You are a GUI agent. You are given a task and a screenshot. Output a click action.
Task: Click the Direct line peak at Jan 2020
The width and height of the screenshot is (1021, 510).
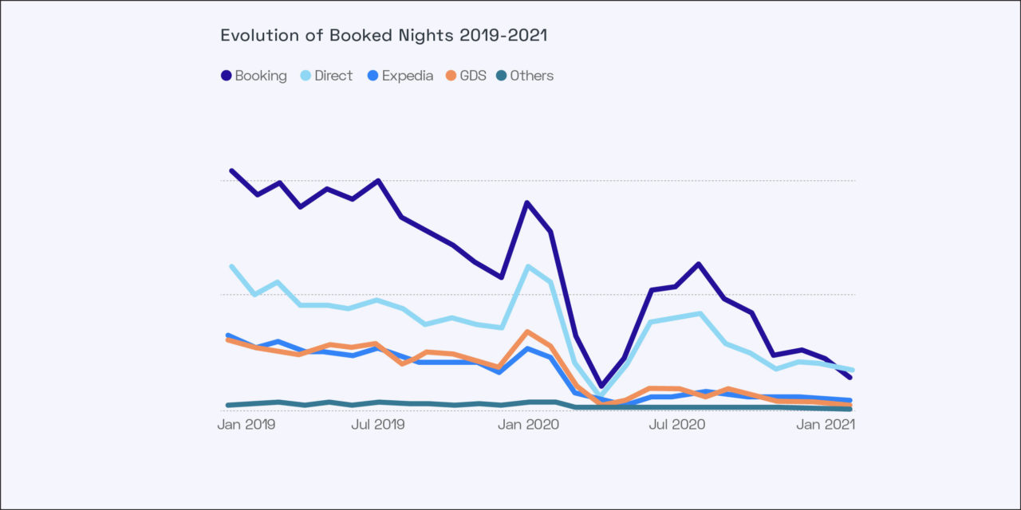[527, 266]
